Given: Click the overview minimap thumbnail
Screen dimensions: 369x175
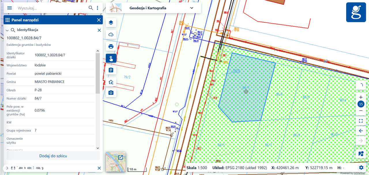Looking at the screenshot, I should (116, 162).
